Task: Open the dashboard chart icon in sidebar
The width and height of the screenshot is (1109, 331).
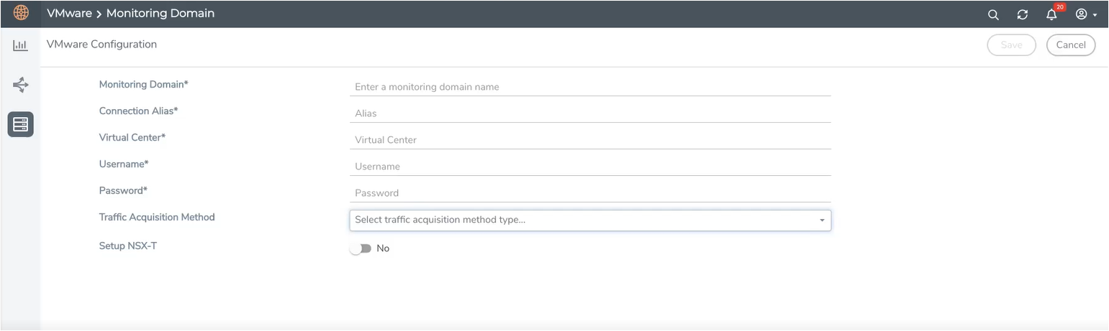Action: point(20,45)
